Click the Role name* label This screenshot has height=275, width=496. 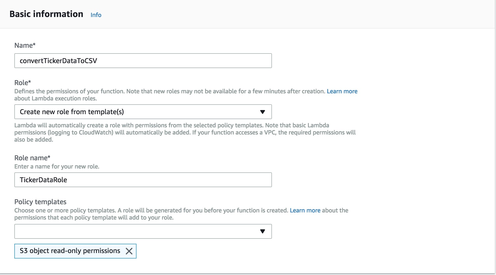[32, 158]
